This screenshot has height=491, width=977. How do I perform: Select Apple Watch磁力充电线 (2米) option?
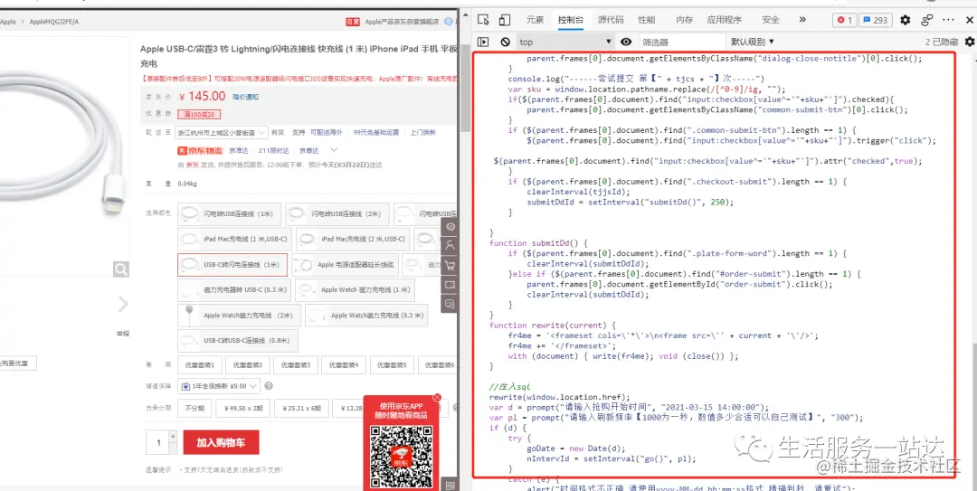(239, 316)
